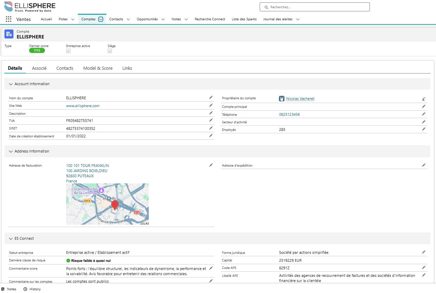Click Code APE value 8291Z
Viewport: 436px width, 293px height.
click(284, 268)
